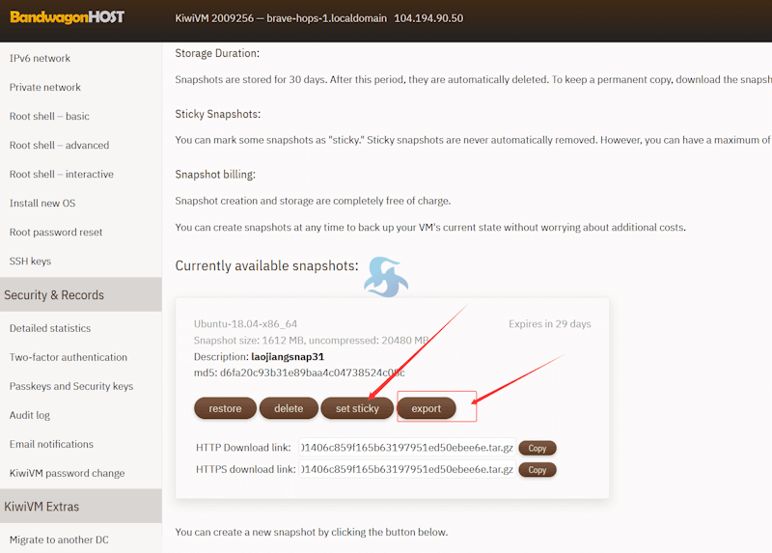The image size is (772, 553).
Task: Go to Root password reset
Action: coord(56,233)
